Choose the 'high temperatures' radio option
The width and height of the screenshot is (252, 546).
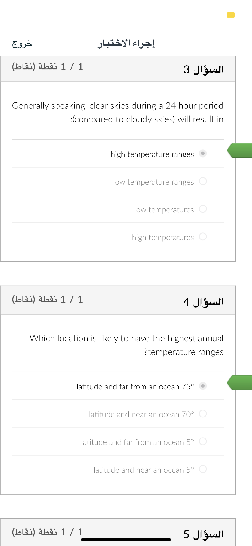203,236
